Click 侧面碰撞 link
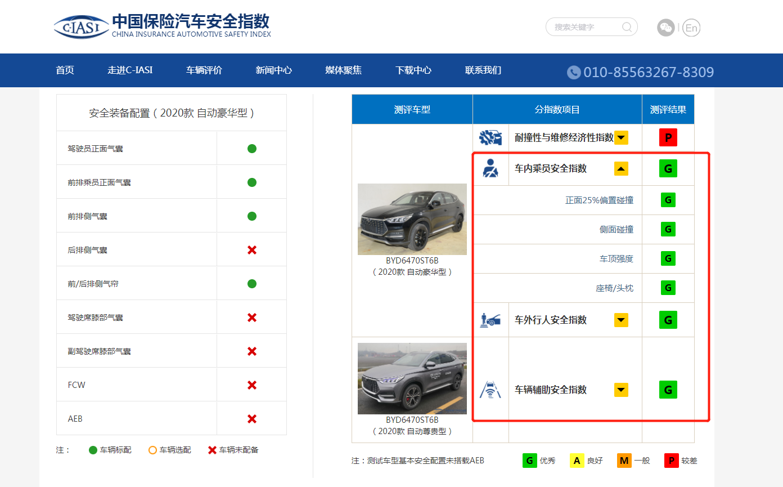The image size is (783, 487). click(x=616, y=229)
